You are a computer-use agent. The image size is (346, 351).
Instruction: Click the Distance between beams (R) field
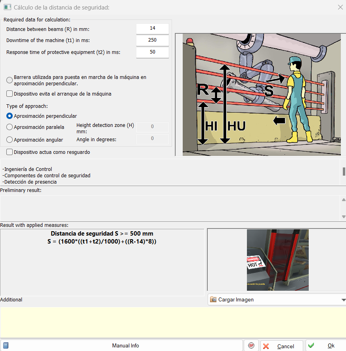[153, 29]
